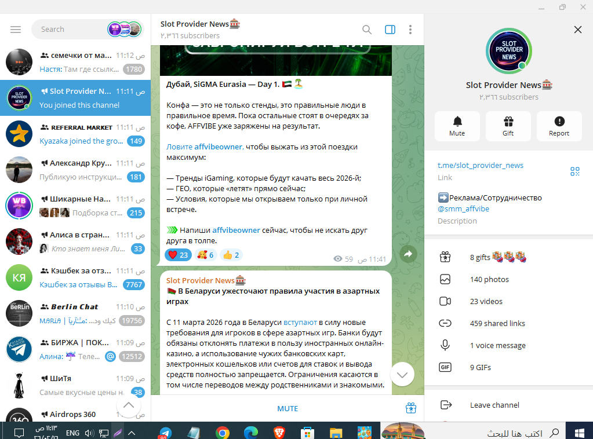
Task: Open the Кэшбек за отз... group chat
Action: tap(75, 277)
